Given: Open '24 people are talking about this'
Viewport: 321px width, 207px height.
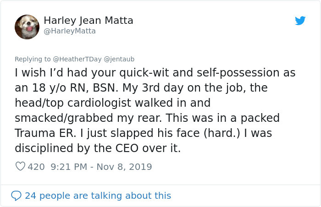Looking at the screenshot, I should coord(98,196).
